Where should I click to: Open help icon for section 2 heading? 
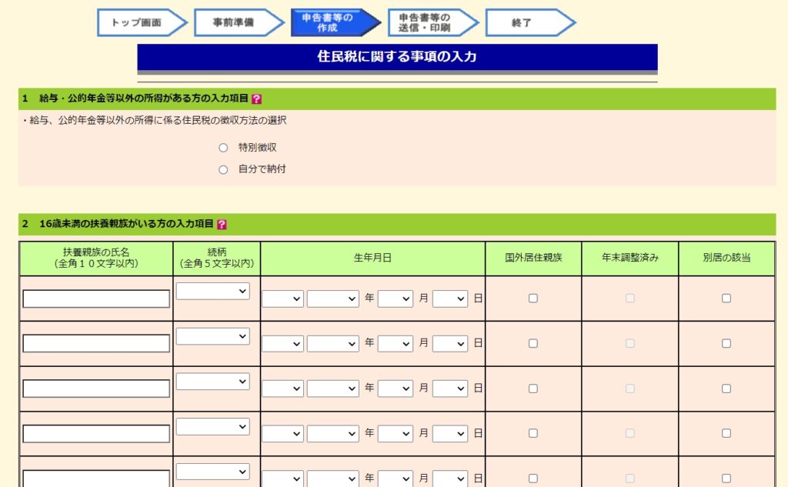[x=222, y=225]
